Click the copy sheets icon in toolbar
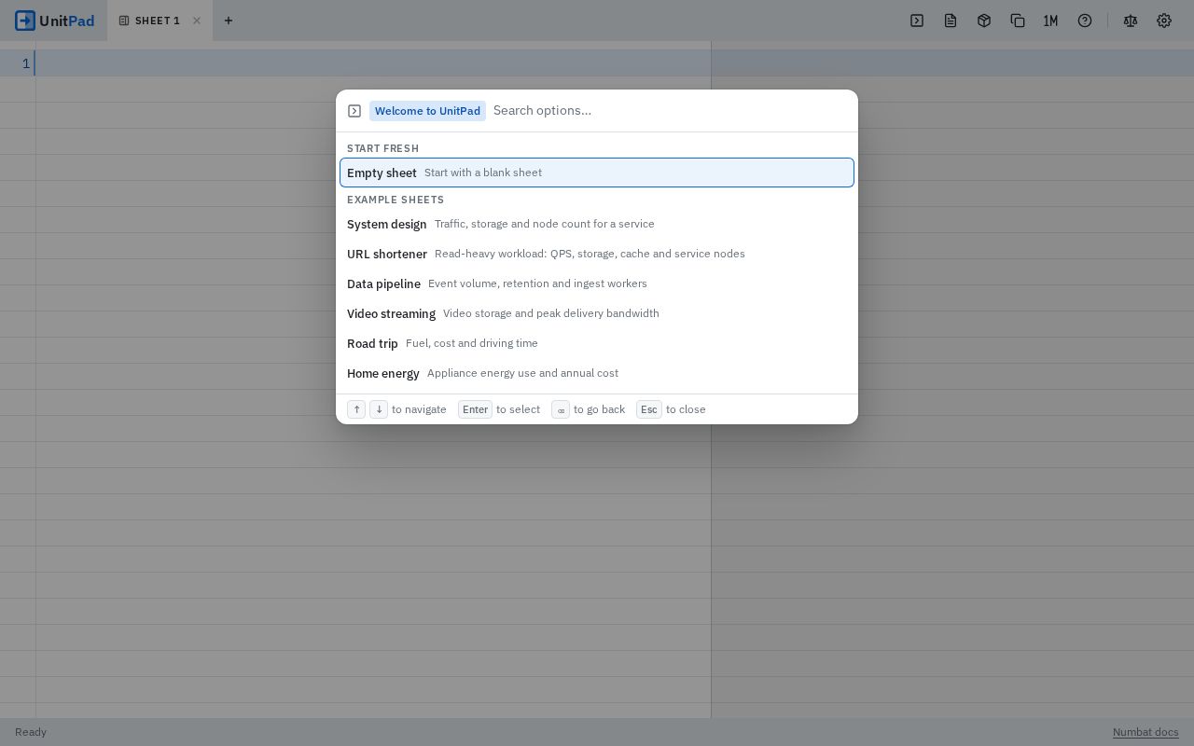 pos(1018,21)
